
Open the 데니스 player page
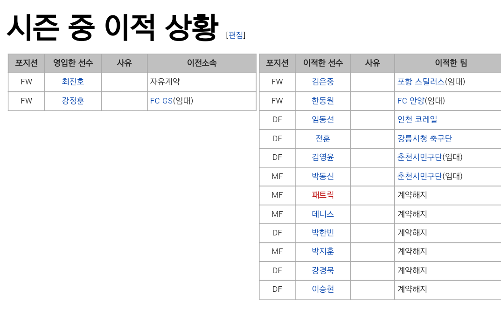coord(323,214)
